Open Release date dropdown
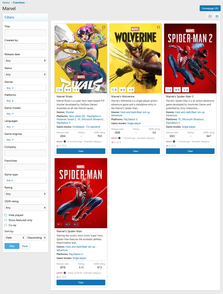Image resolution: width=223 pixels, height=294 pixels. [25, 60]
